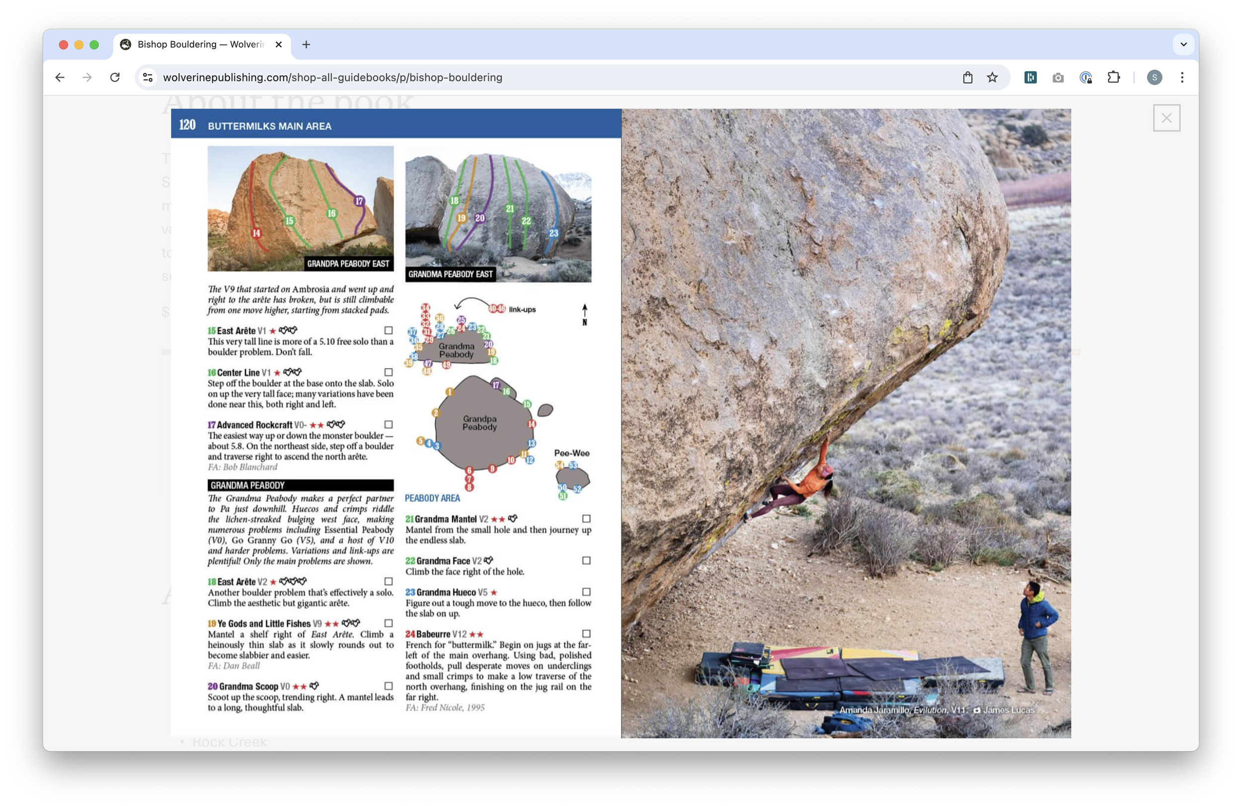Image resolution: width=1242 pixels, height=808 pixels.
Task: Expand the tab search dropdown
Action: click(1183, 44)
